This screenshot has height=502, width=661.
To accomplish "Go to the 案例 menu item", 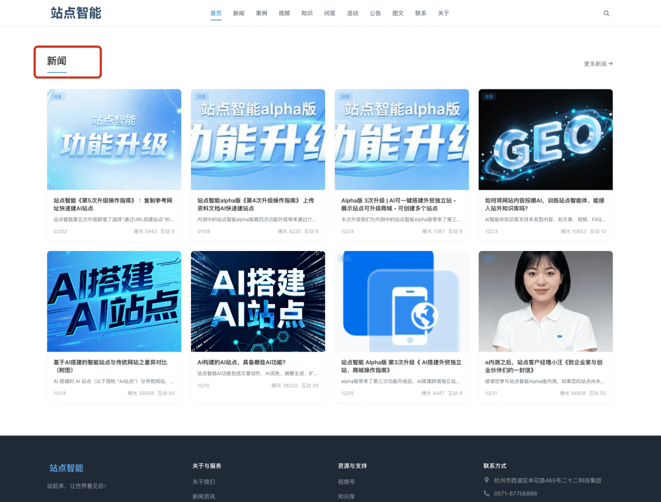I will [x=261, y=13].
